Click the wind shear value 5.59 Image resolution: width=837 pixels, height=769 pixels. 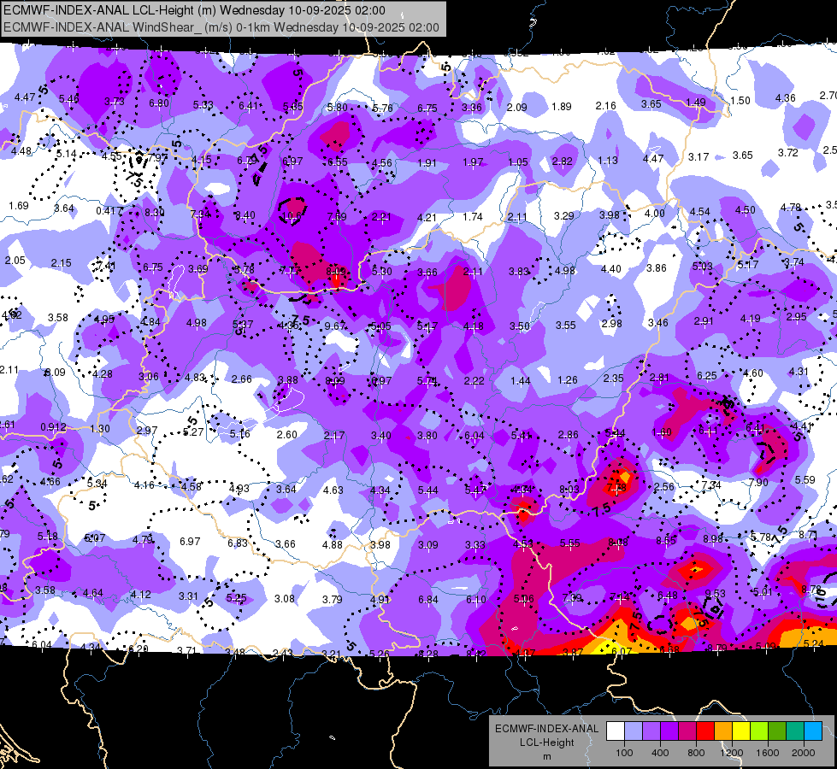coord(805,479)
